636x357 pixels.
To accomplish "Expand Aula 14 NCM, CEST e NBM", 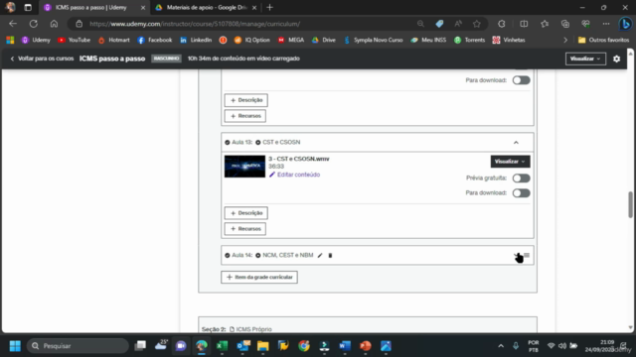I will [517, 255].
